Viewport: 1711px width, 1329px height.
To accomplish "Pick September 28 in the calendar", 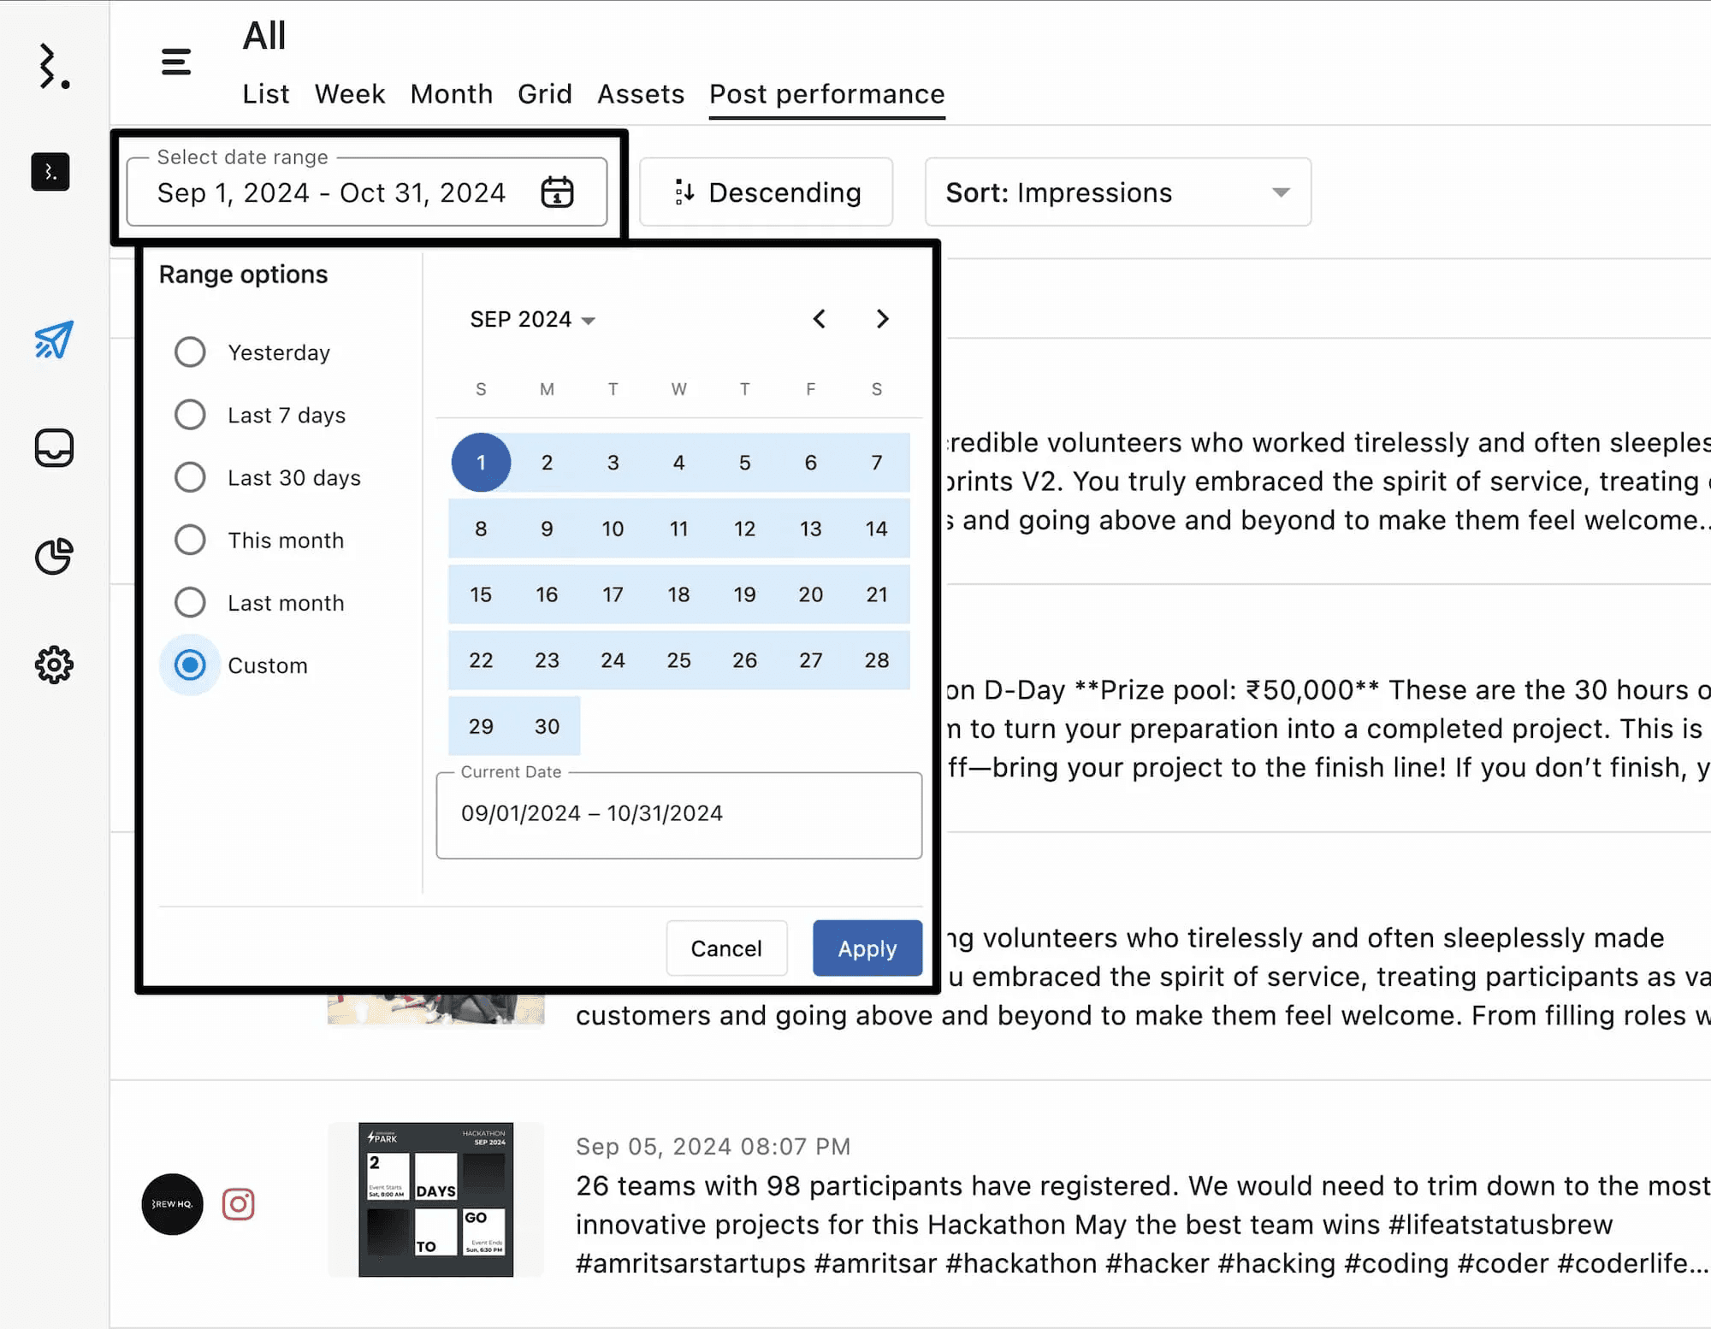I will (x=877, y=660).
